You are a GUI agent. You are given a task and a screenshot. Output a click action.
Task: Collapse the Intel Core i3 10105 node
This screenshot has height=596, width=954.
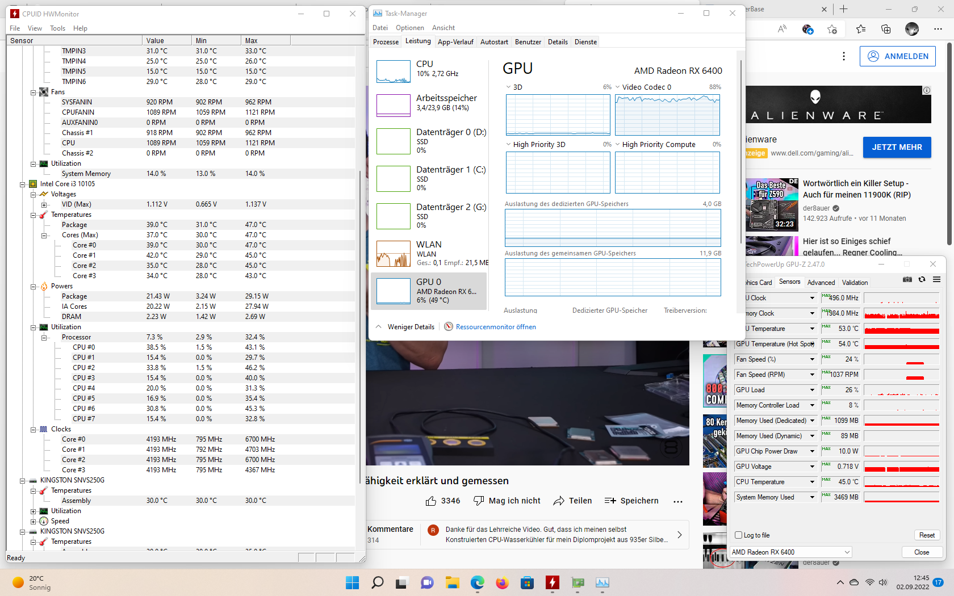pyautogui.click(x=23, y=184)
